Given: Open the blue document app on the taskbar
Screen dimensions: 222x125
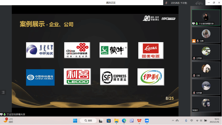Looking at the screenshot, I should click(132, 121).
